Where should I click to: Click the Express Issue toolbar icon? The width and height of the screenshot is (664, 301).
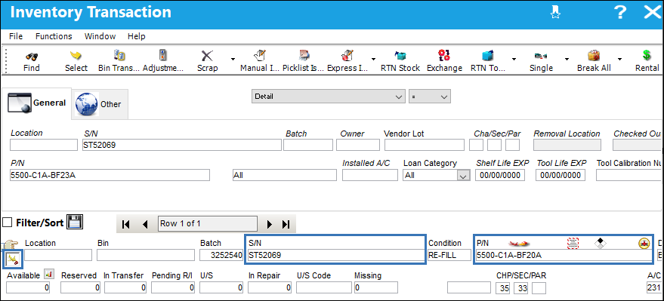[x=347, y=55]
